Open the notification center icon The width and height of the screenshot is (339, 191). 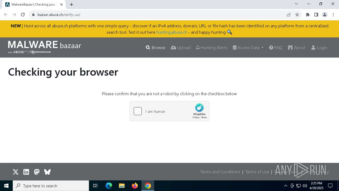click(330, 186)
